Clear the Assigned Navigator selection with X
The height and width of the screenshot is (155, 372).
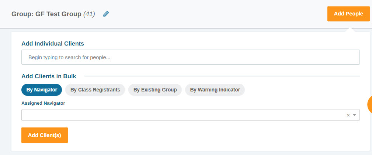pos(348,115)
